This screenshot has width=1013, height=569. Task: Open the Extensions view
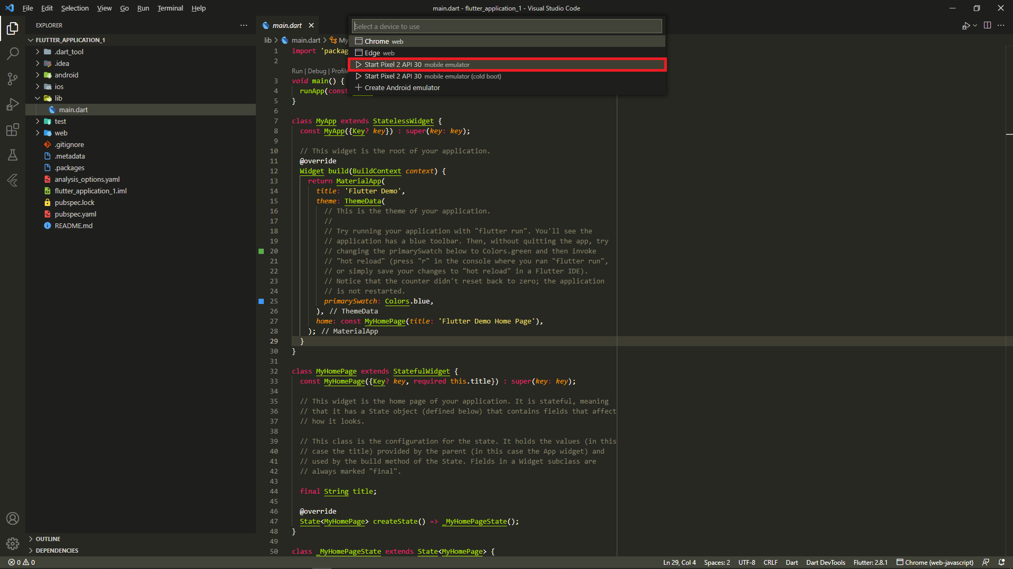click(13, 130)
